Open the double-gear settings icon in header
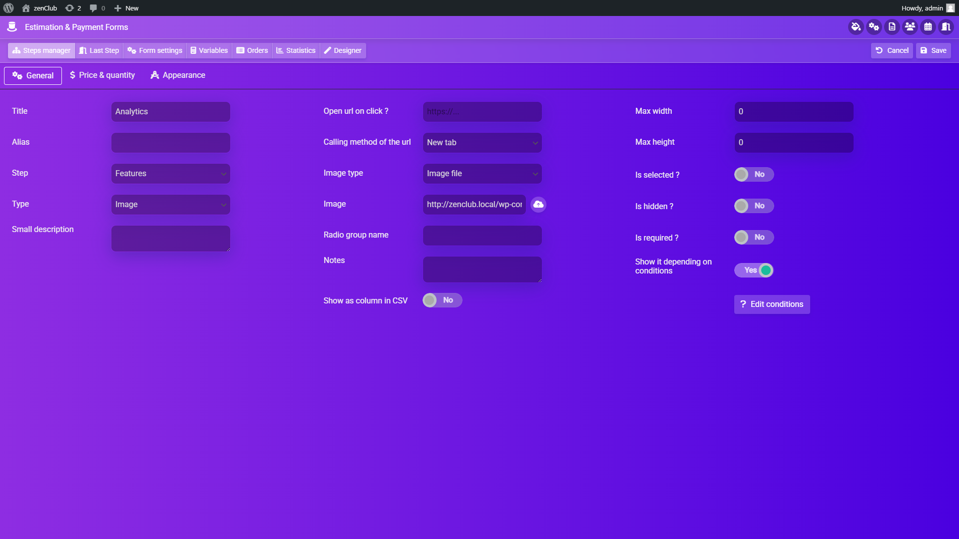This screenshot has width=959, height=539. point(874,27)
